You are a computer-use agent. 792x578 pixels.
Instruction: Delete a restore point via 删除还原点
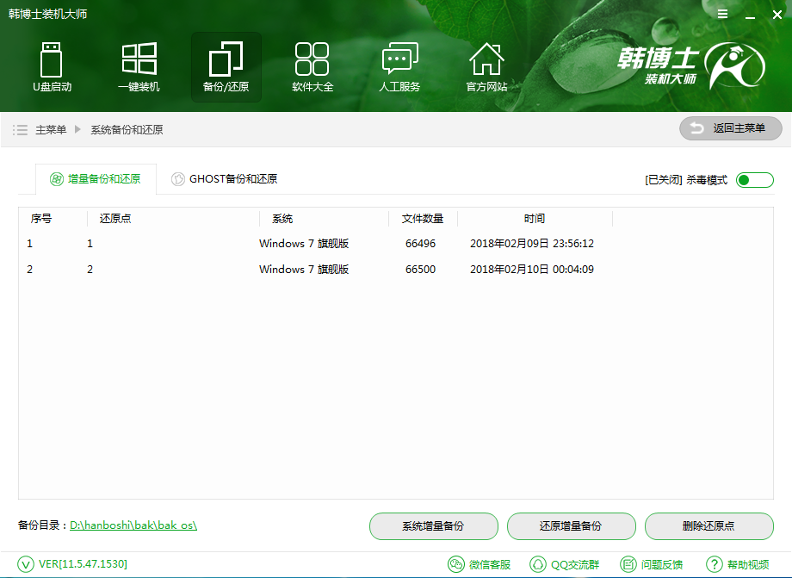point(708,526)
